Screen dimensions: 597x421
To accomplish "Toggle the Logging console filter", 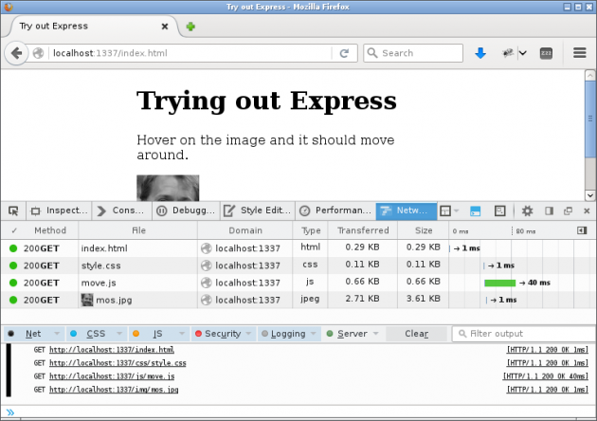I will click(283, 334).
